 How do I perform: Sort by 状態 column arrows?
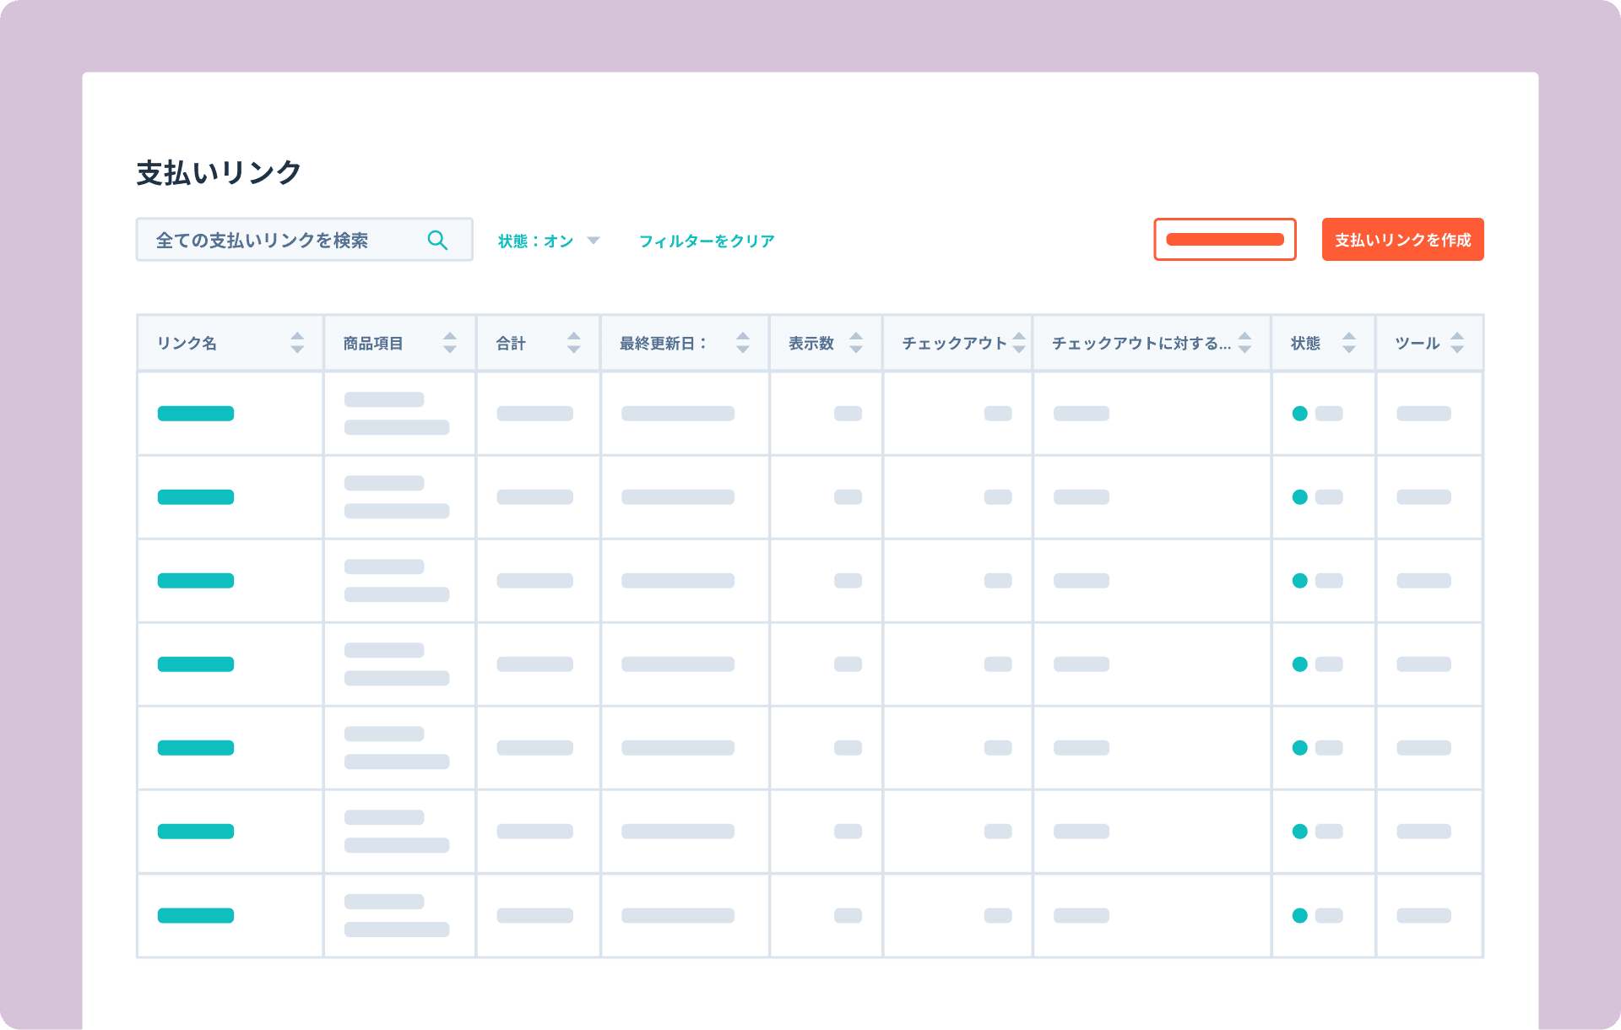(x=1349, y=343)
